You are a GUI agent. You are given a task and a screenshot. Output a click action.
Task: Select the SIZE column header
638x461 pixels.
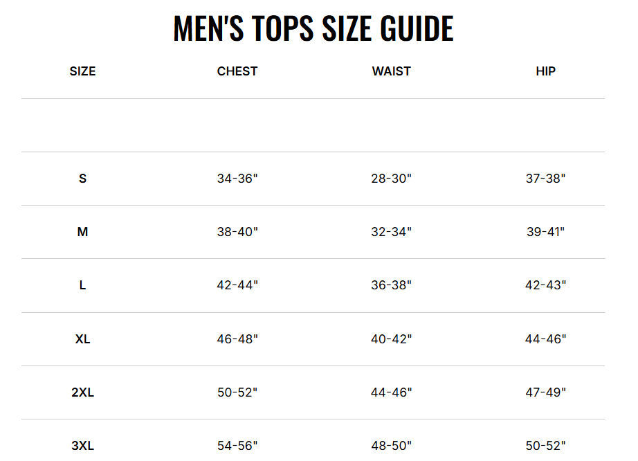coord(82,71)
